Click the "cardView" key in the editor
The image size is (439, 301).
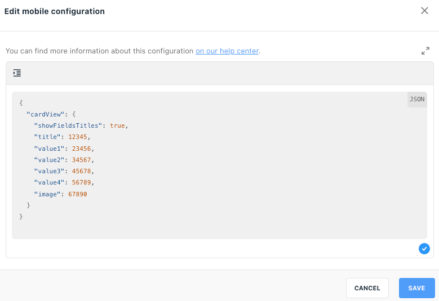click(x=45, y=114)
